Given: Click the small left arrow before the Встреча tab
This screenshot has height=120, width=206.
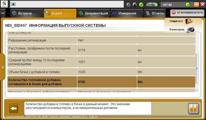Looking at the screenshot, I should coord(8,13).
